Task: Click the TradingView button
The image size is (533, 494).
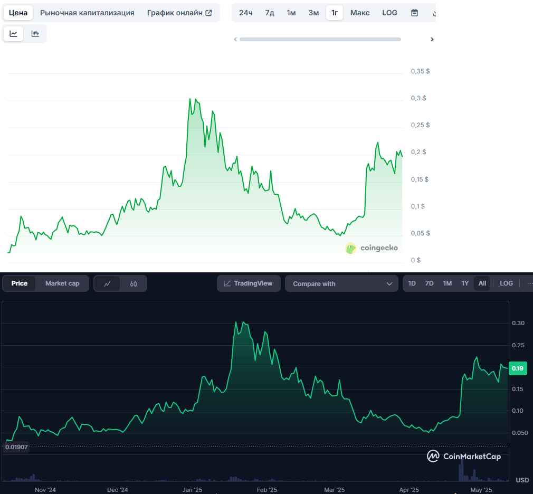Action: pos(249,283)
